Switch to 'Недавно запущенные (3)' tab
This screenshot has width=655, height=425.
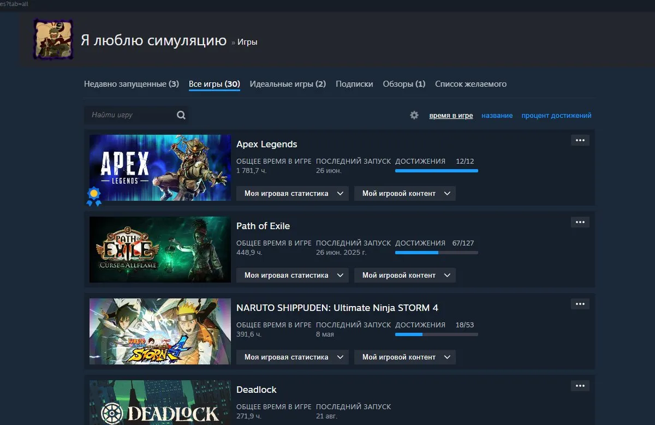click(x=132, y=84)
